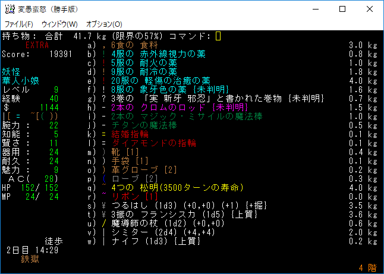Click the command input cursor
Screen dimensions: 384x274
(218, 36)
